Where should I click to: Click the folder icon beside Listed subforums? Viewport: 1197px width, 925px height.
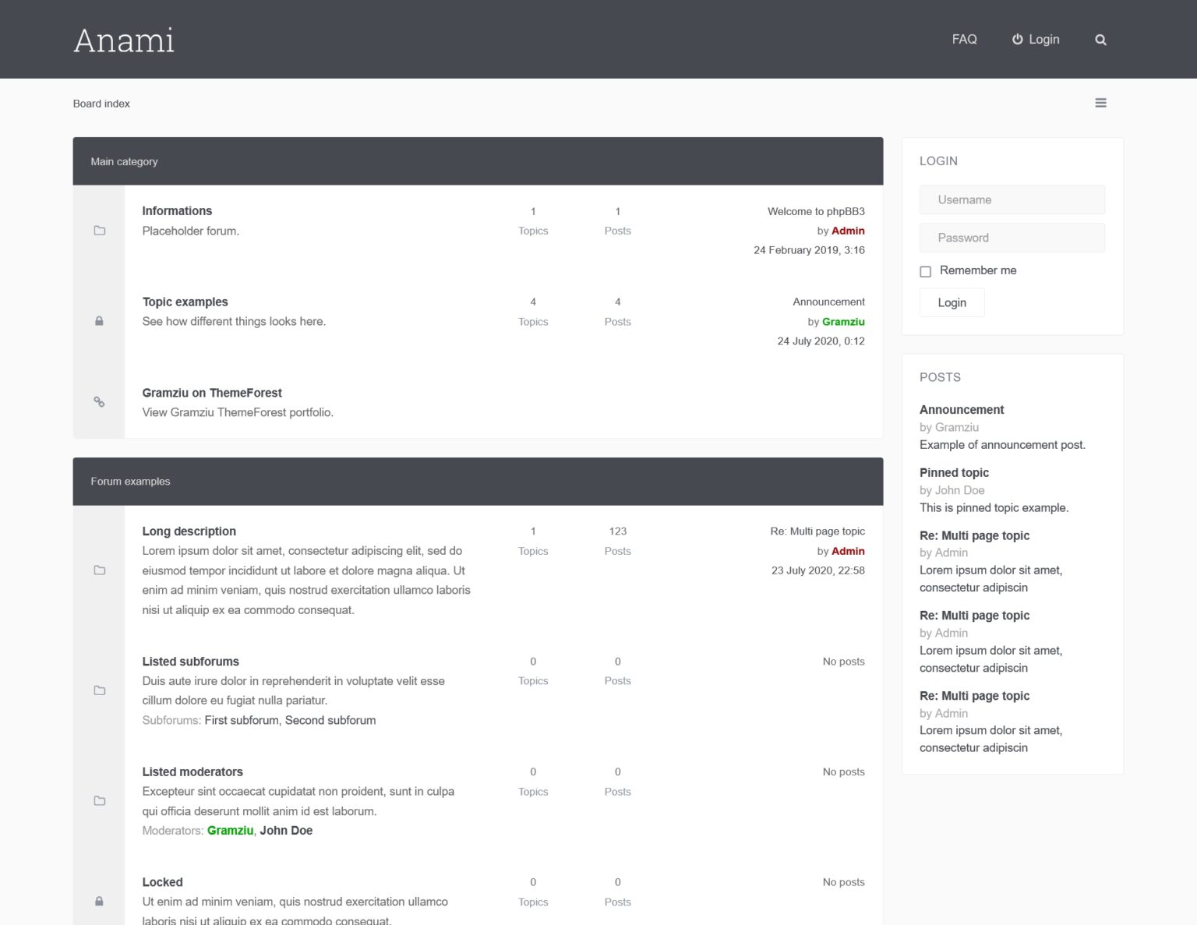100,690
